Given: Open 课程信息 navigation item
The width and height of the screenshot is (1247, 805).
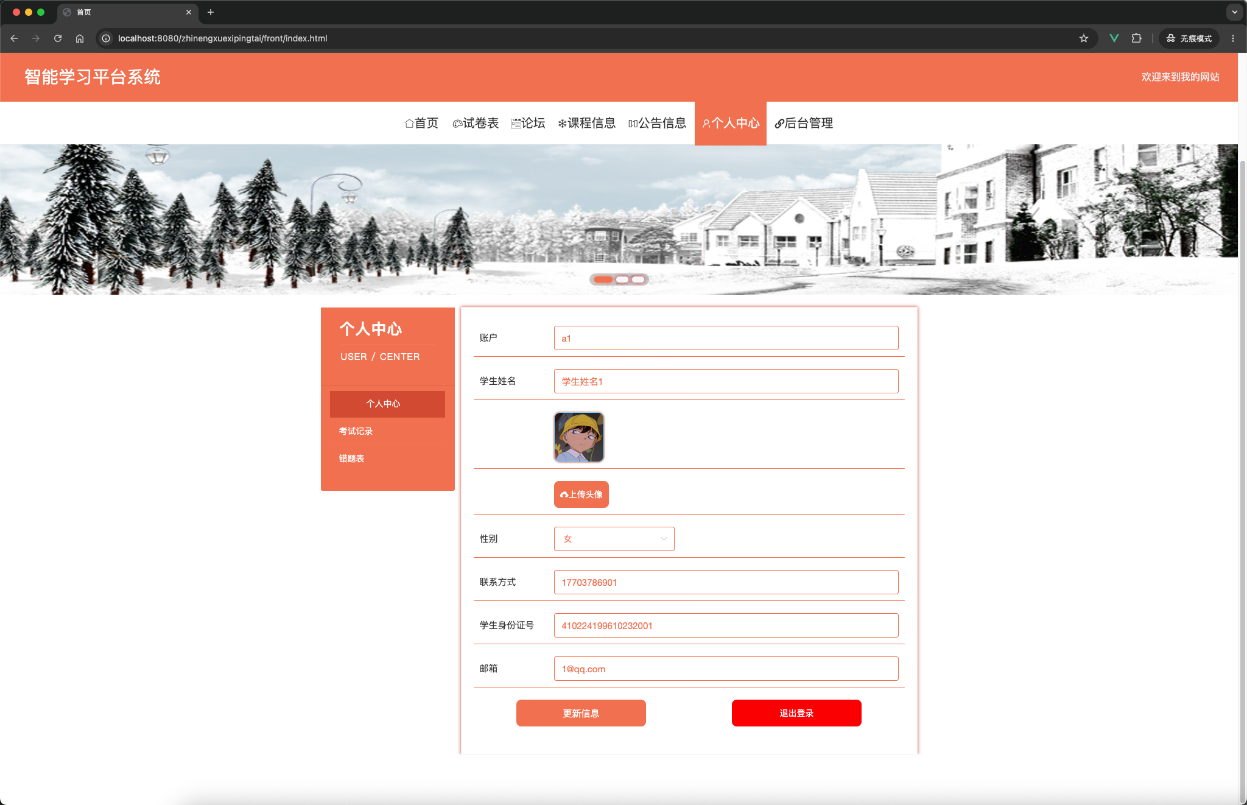Looking at the screenshot, I should [x=587, y=123].
